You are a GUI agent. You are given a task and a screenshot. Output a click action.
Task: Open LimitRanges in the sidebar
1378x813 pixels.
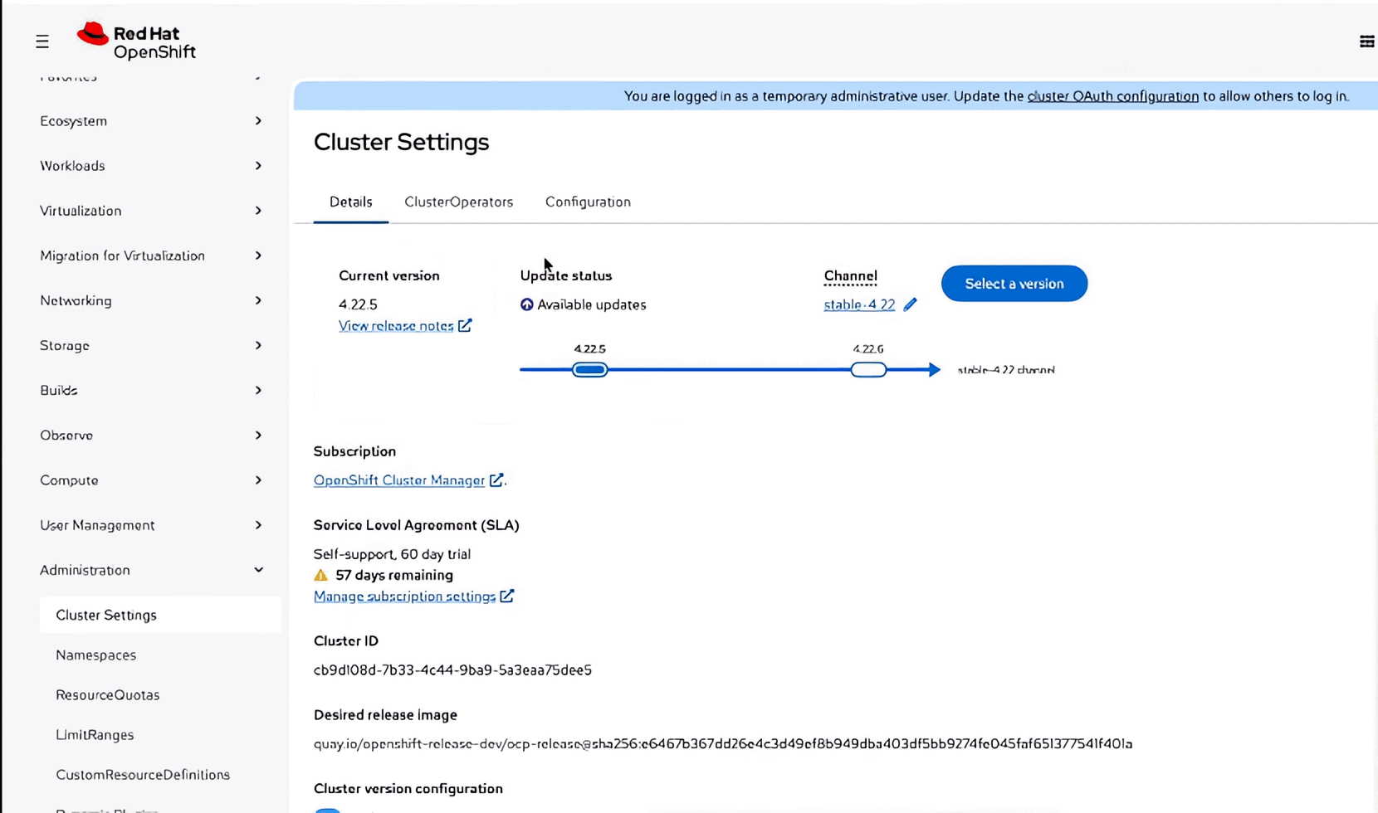(95, 734)
